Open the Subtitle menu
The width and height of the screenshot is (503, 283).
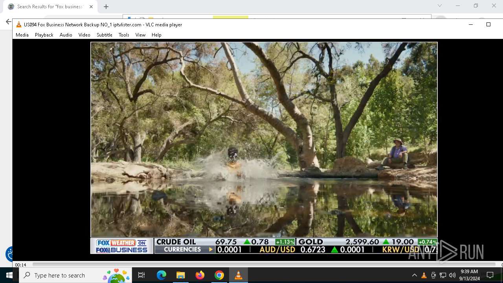click(105, 35)
